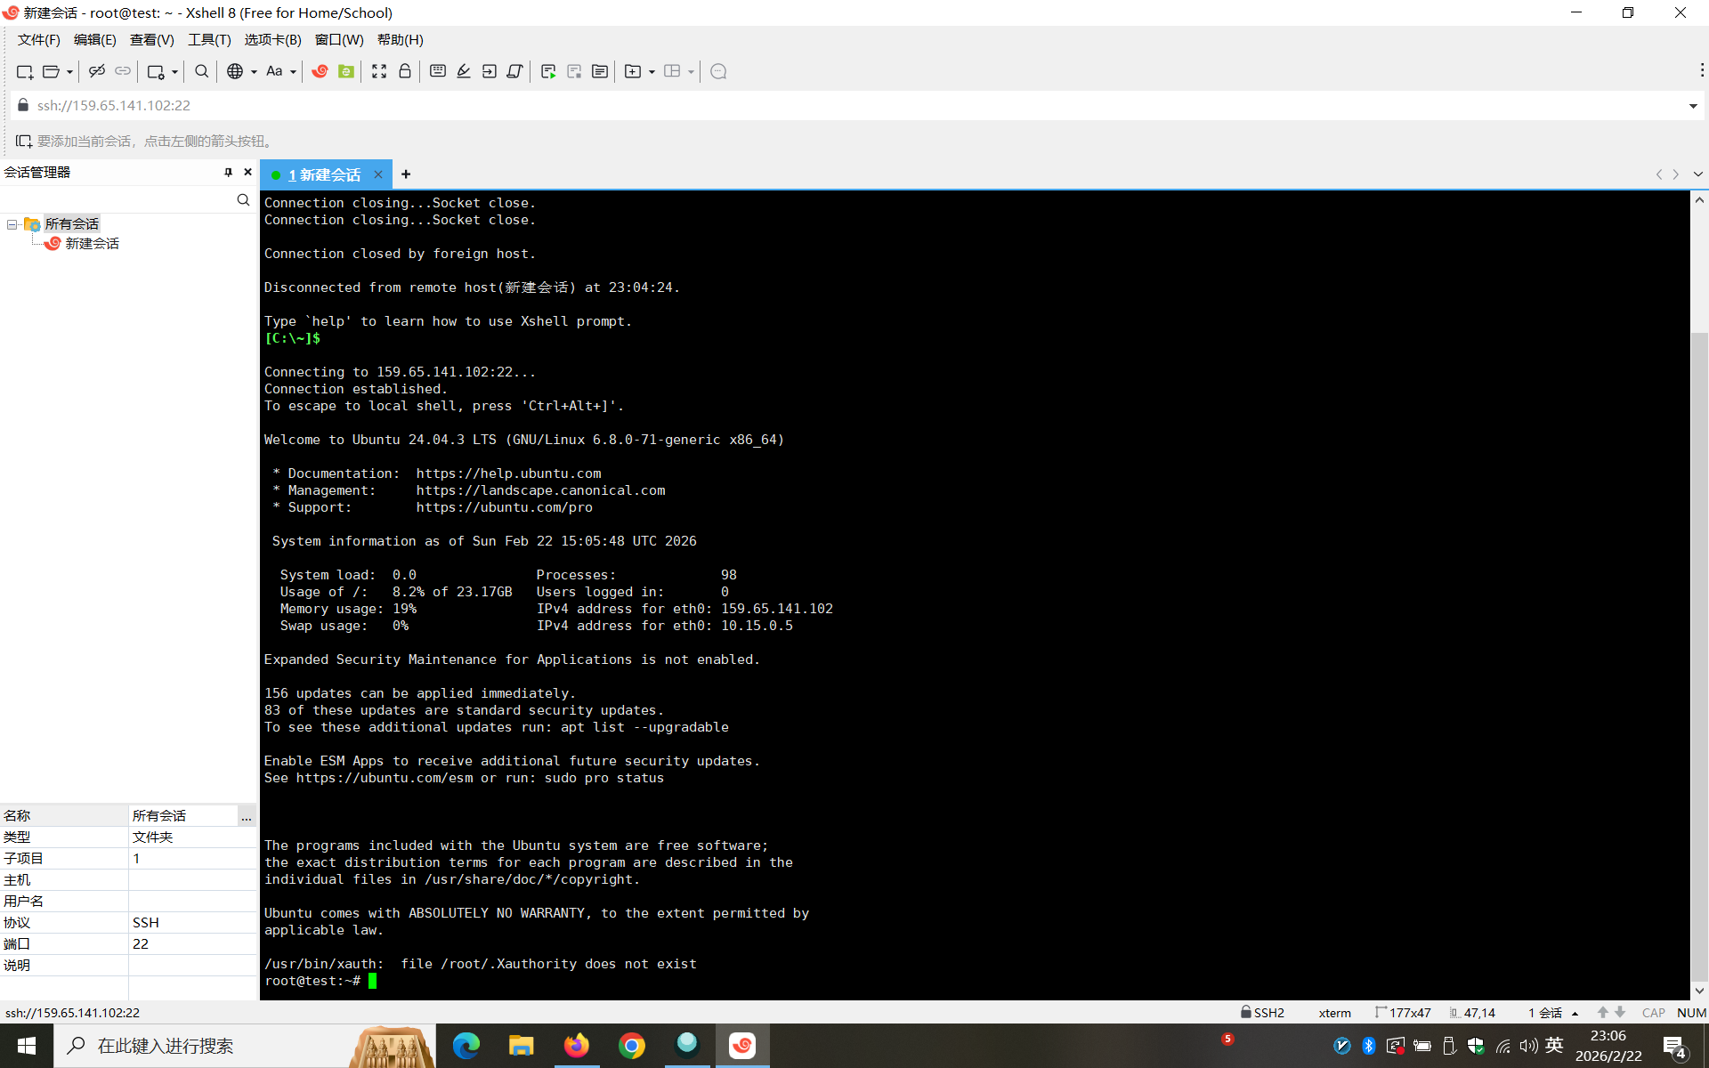This screenshot has width=1709, height=1068.
Task: Collapse the 所有会话 tree node
Action: coord(12,224)
